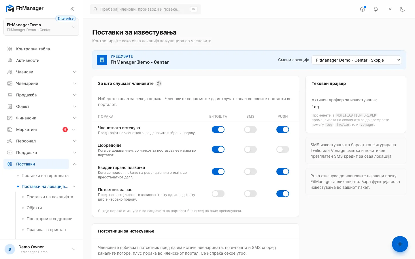Select the Поставки sidebar item label
Image resolution: width=415 pixels, height=259 pixels.
coord(25,164)
